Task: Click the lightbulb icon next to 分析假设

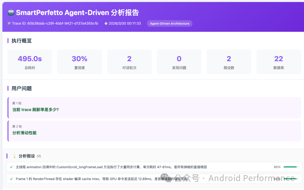Action: pos(15,156)
